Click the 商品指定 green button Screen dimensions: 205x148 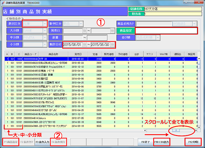coord(125,31)
